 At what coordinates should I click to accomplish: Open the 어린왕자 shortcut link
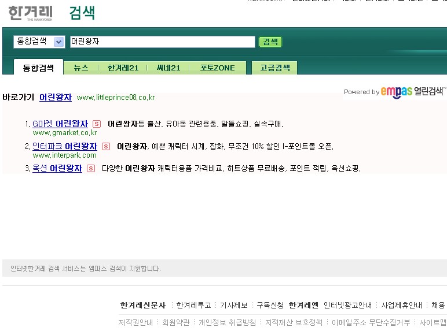[x=56, y=97]
